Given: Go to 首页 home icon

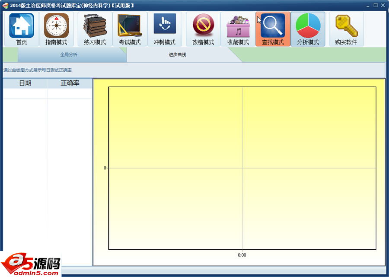Looking at the screenshot, I should coord(22,29).
